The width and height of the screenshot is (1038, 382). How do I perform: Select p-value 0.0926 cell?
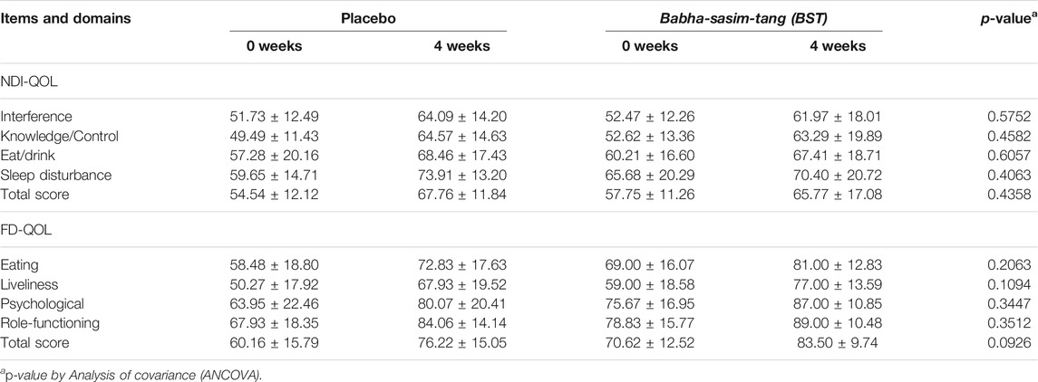(x=1013, y=343)
